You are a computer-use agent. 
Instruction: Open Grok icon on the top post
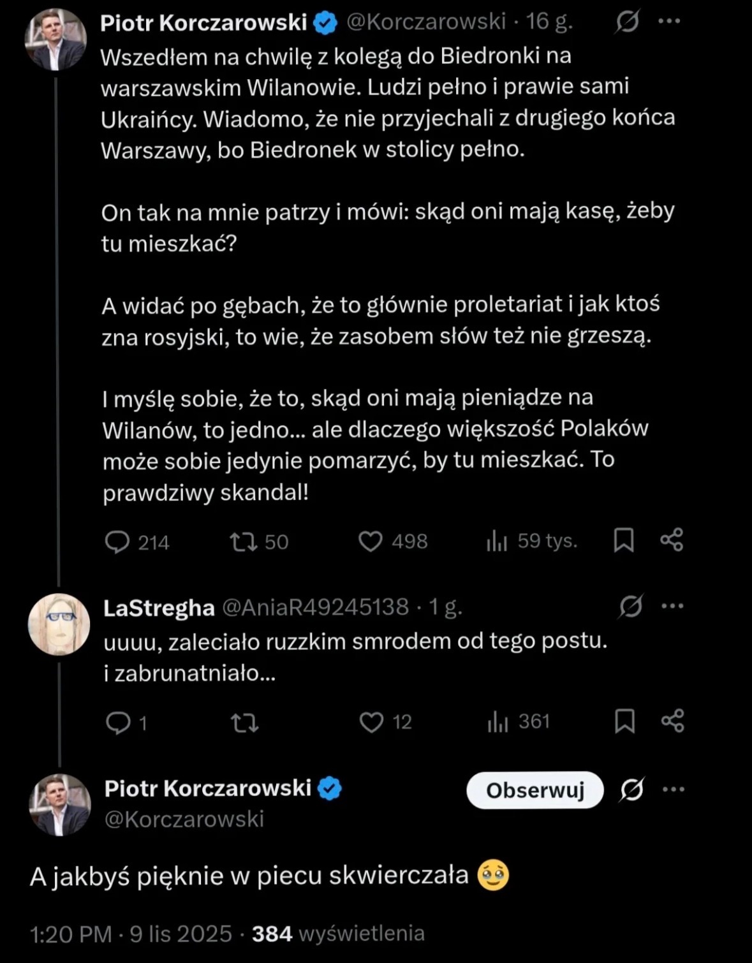click(628, 22)
